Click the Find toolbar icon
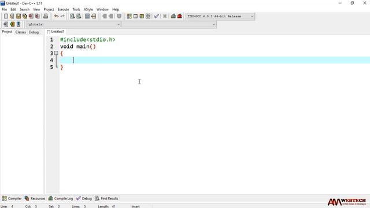The height and width of the screenshot is (208, 370). coord(72,16)
